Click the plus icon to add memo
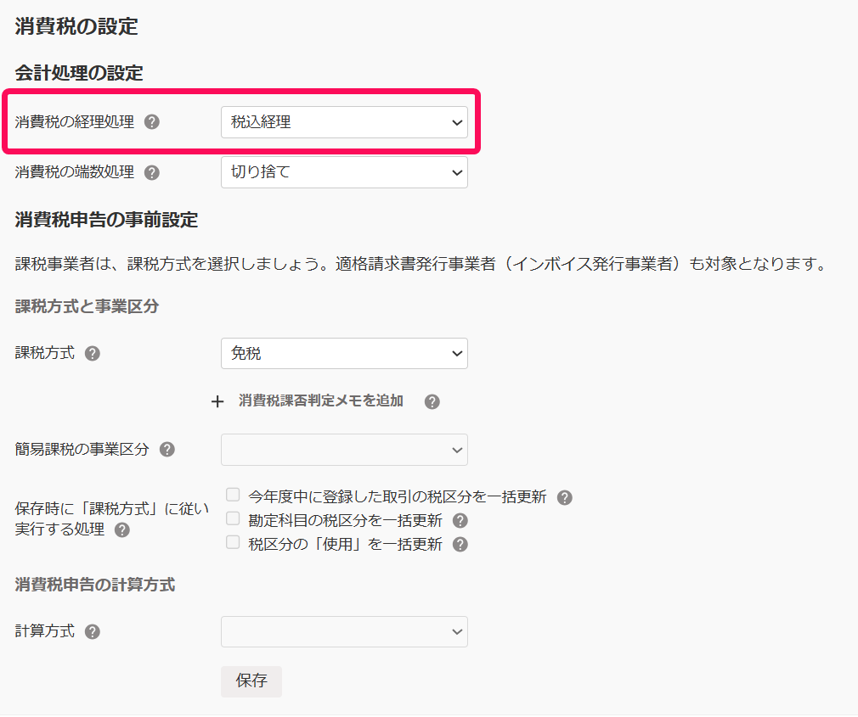Viewport: 858px width, 717px height. (217, 401)
